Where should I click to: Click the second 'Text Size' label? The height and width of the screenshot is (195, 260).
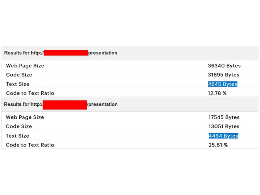coord(17,136)
